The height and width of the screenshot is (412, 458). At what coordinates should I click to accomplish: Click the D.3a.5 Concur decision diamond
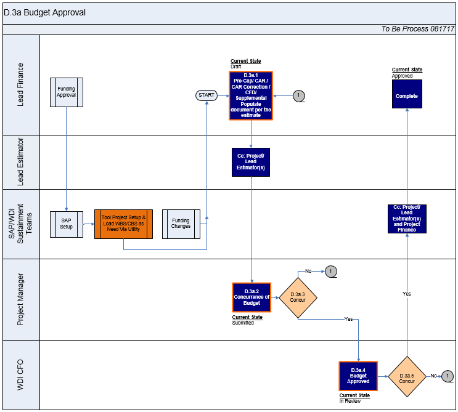coord(407,377)
